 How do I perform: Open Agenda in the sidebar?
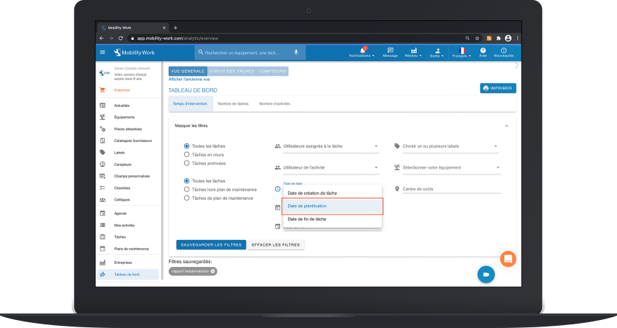pyautogui.click(x=120, y=213)
